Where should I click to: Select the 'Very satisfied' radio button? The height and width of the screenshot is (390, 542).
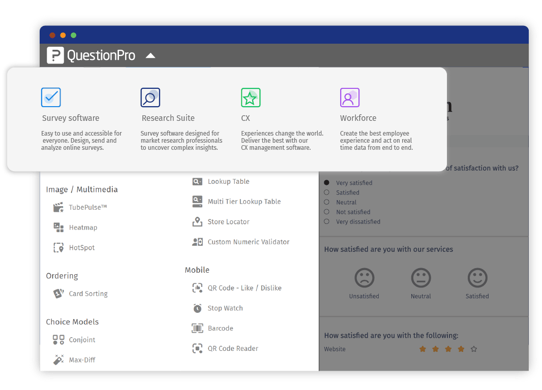pyautogui.click(x=326, y=183)
